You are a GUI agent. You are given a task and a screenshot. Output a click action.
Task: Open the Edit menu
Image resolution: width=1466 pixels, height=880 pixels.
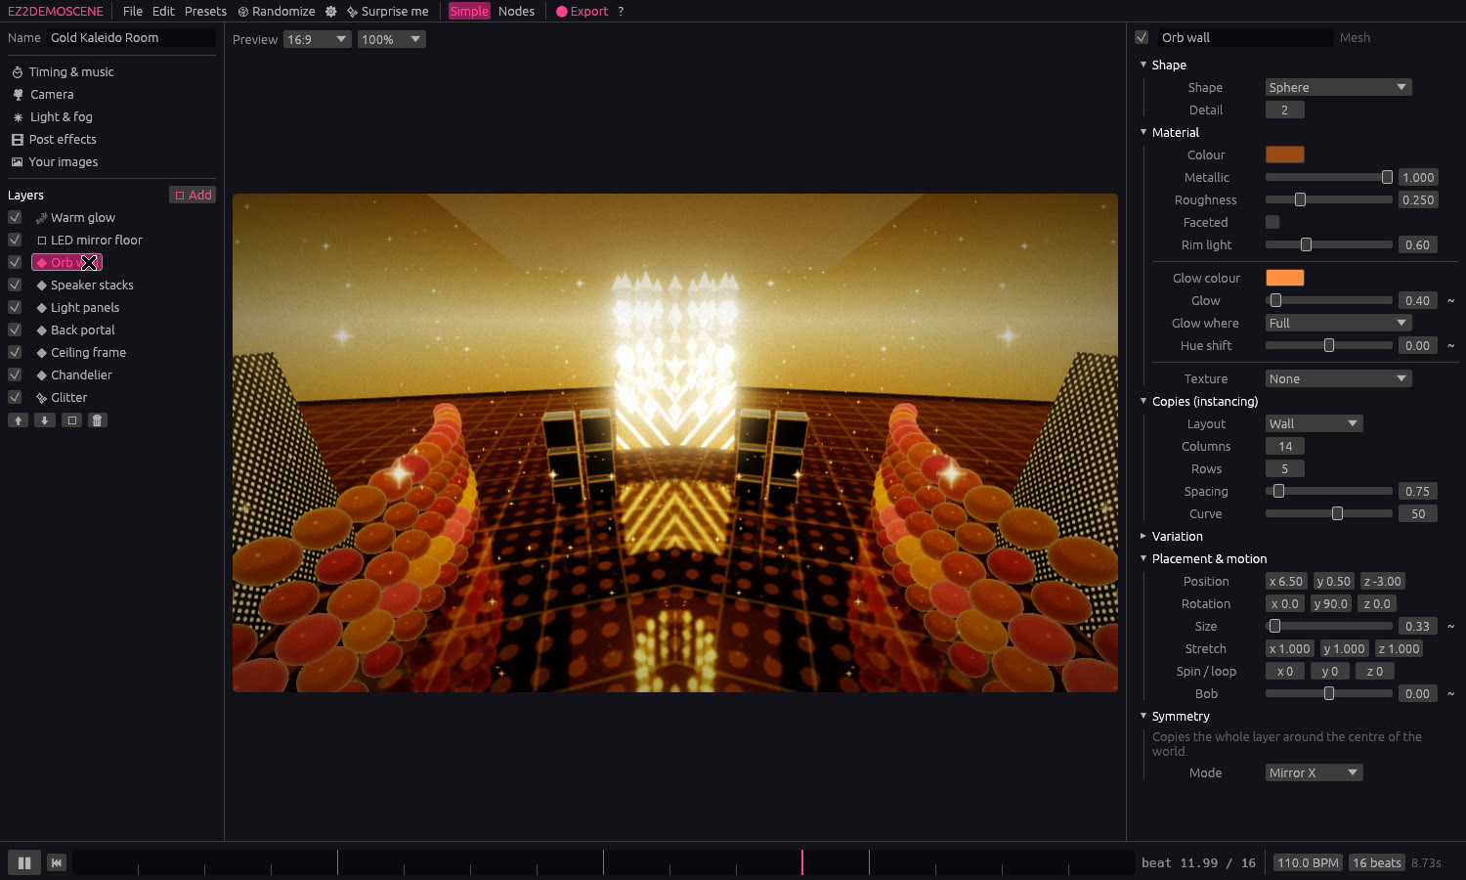163,12
